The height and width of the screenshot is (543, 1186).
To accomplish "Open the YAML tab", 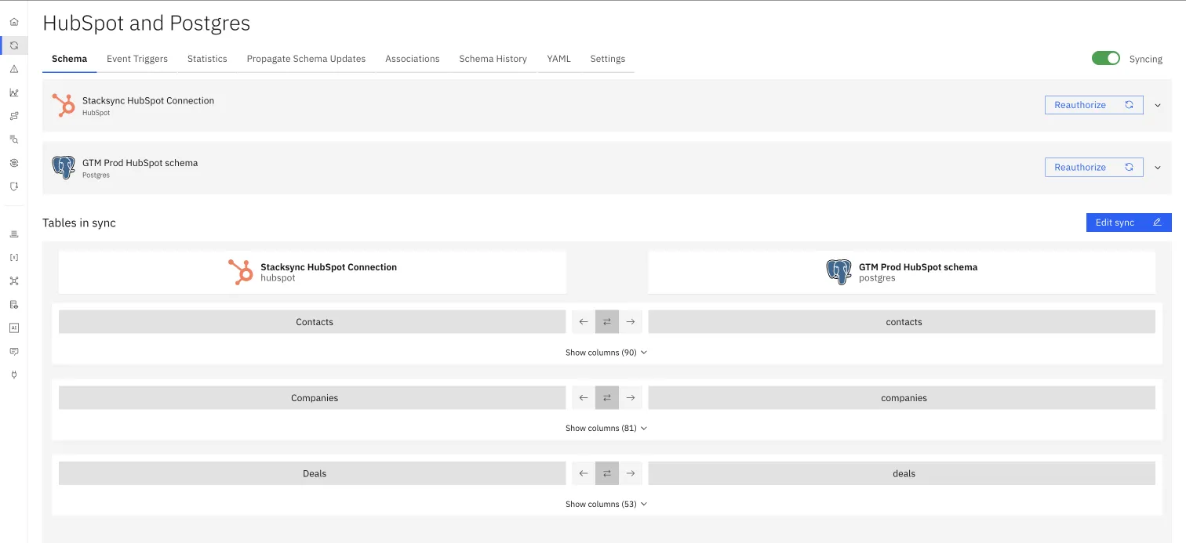I will click(x=559, y=59).
